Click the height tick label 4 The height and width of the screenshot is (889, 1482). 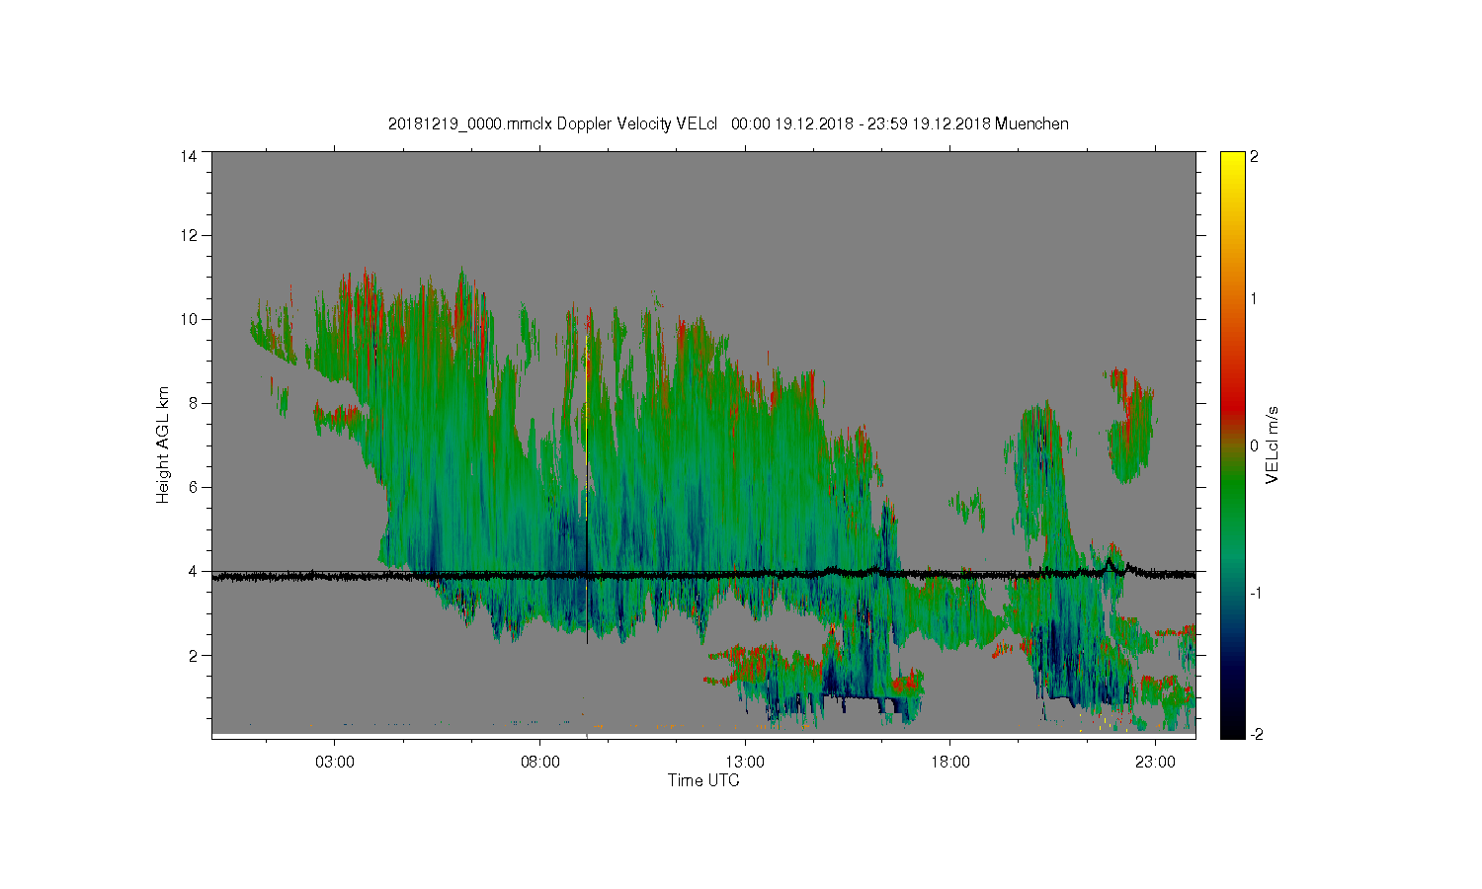193,571
